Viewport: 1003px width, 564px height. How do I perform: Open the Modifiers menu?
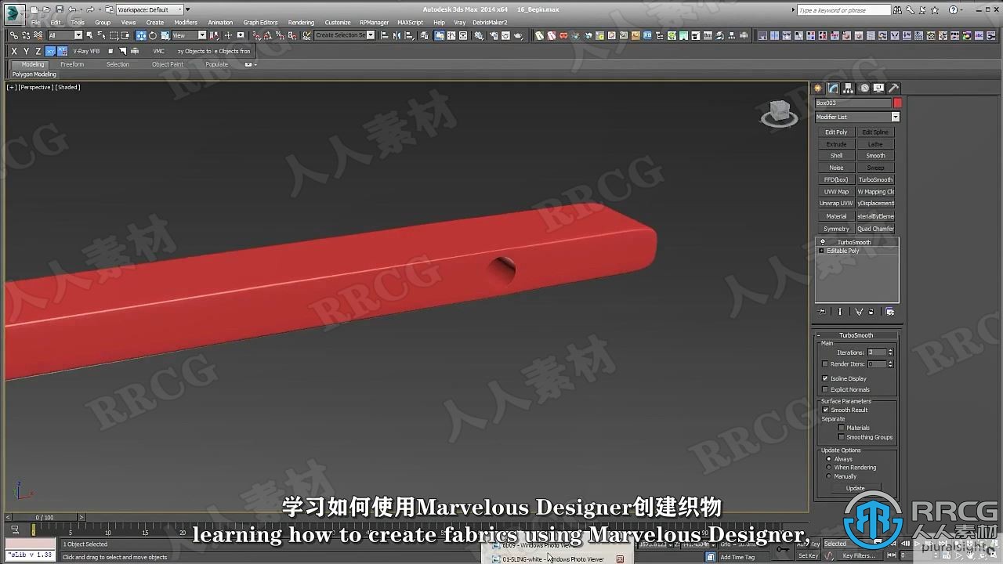(x=186, y=23)
